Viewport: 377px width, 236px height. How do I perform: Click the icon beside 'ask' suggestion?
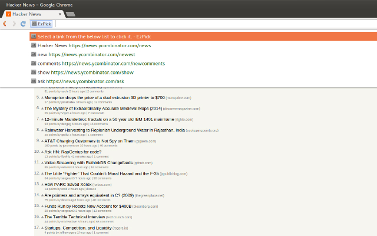coord(34,81)
